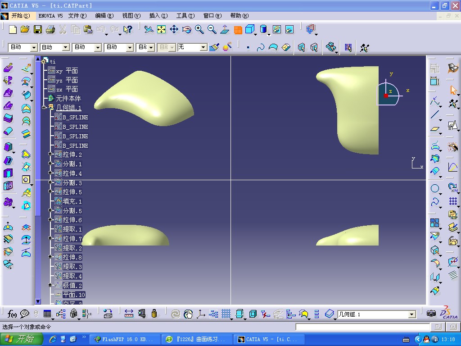Click the What's This help arrow icon
Image resolution: width=461 pixels, height=346 pixels.
[x=128, y=29]
